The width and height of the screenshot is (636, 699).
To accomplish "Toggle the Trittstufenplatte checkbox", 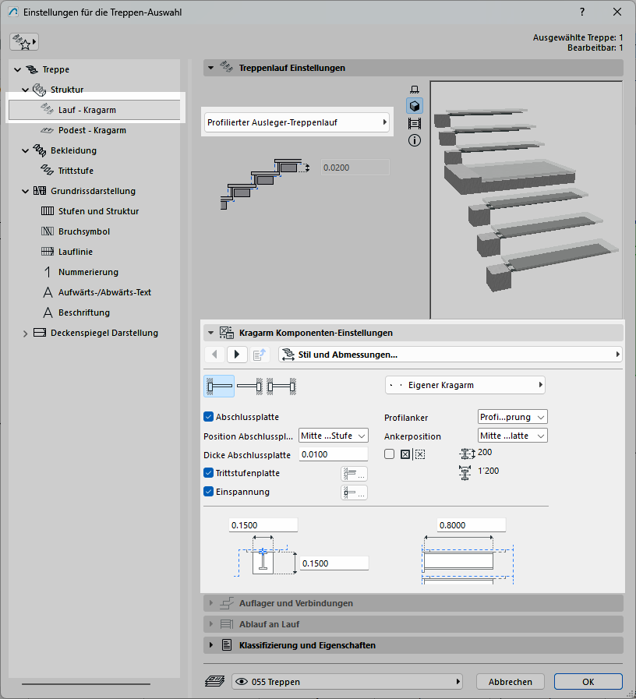I will (208, 473).
